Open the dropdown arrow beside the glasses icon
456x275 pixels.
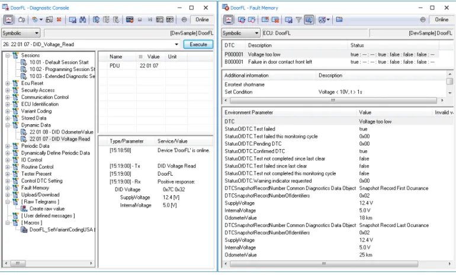328,20
